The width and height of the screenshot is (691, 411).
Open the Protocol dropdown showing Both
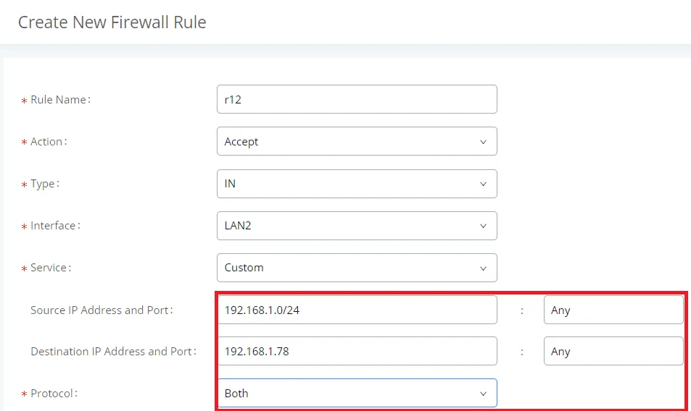point(357,393)
